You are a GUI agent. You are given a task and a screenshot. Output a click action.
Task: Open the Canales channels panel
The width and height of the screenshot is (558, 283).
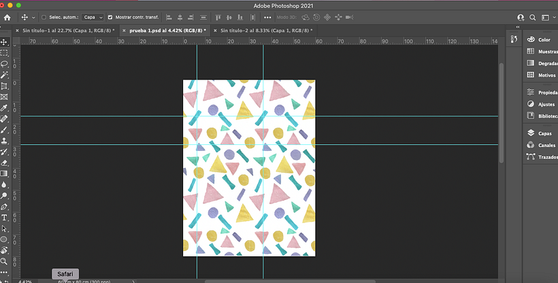click(542, 145)
